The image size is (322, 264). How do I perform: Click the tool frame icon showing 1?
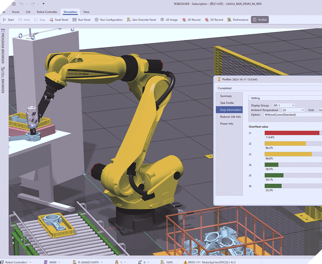coord(117,262)
